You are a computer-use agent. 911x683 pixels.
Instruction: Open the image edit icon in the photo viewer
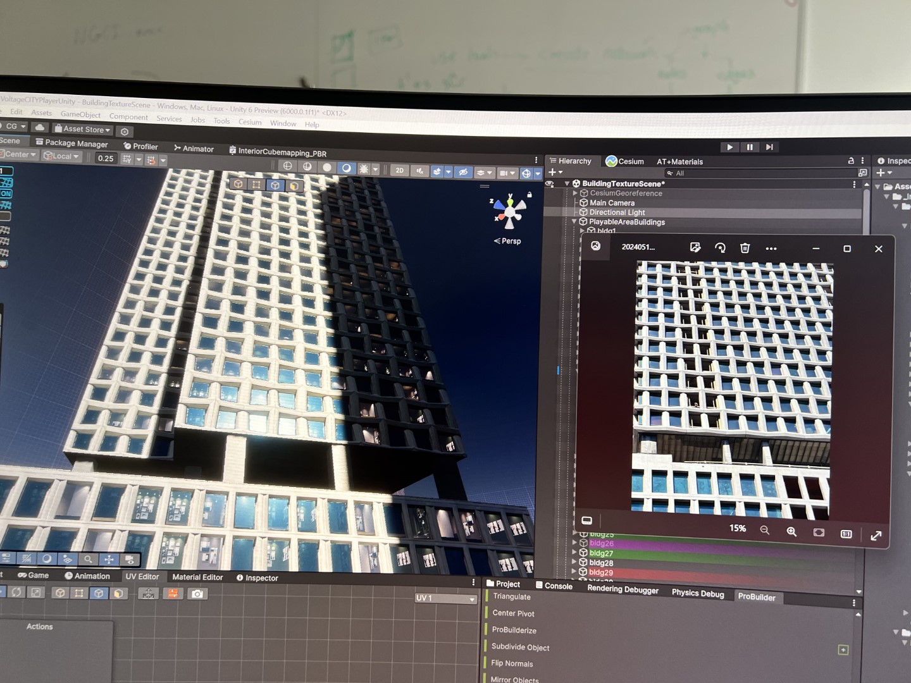click(x=695, y=248)
